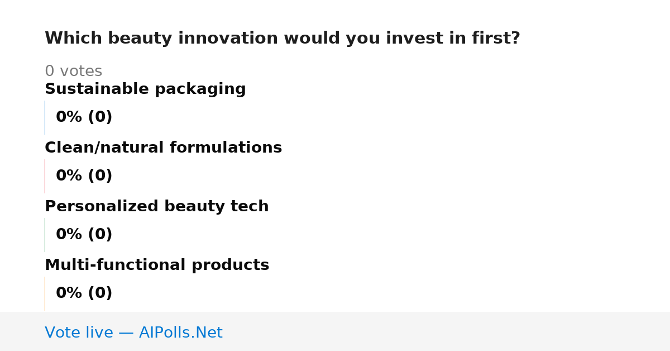Click the (0) count under Sustainable packaging
Image resolution: width=670 pixels, height=351 pixels.
100,117
